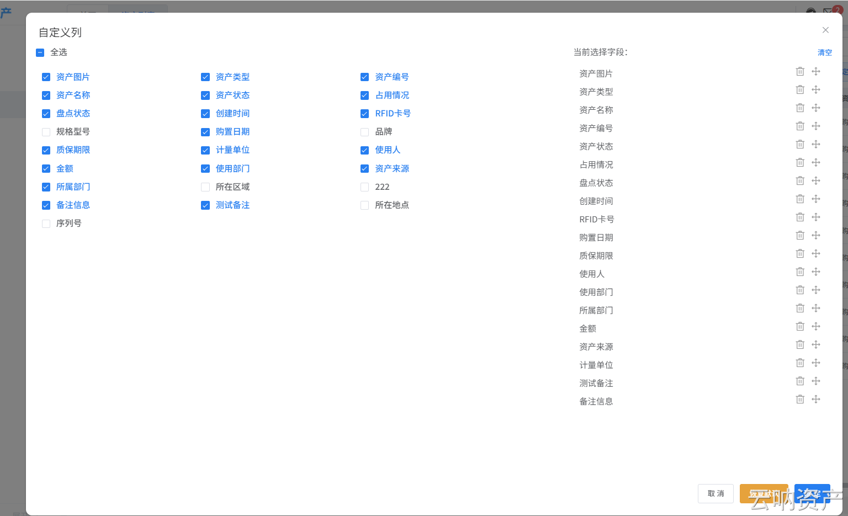Click move handle for 资产类型 row
The width and height of the screenshot is (848, 516).
[816, 89]
